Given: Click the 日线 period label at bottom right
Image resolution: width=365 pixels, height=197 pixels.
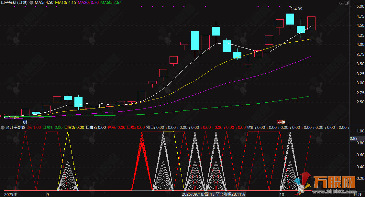Looking at the screenshot, I should click(358, 194).
